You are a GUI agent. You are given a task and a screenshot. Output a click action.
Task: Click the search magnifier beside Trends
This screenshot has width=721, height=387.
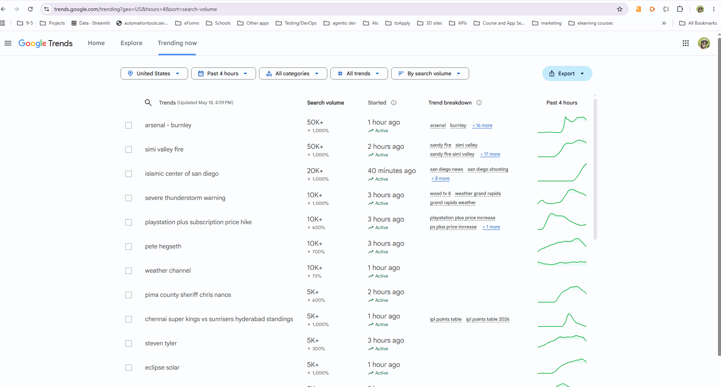tap(148, 103)
